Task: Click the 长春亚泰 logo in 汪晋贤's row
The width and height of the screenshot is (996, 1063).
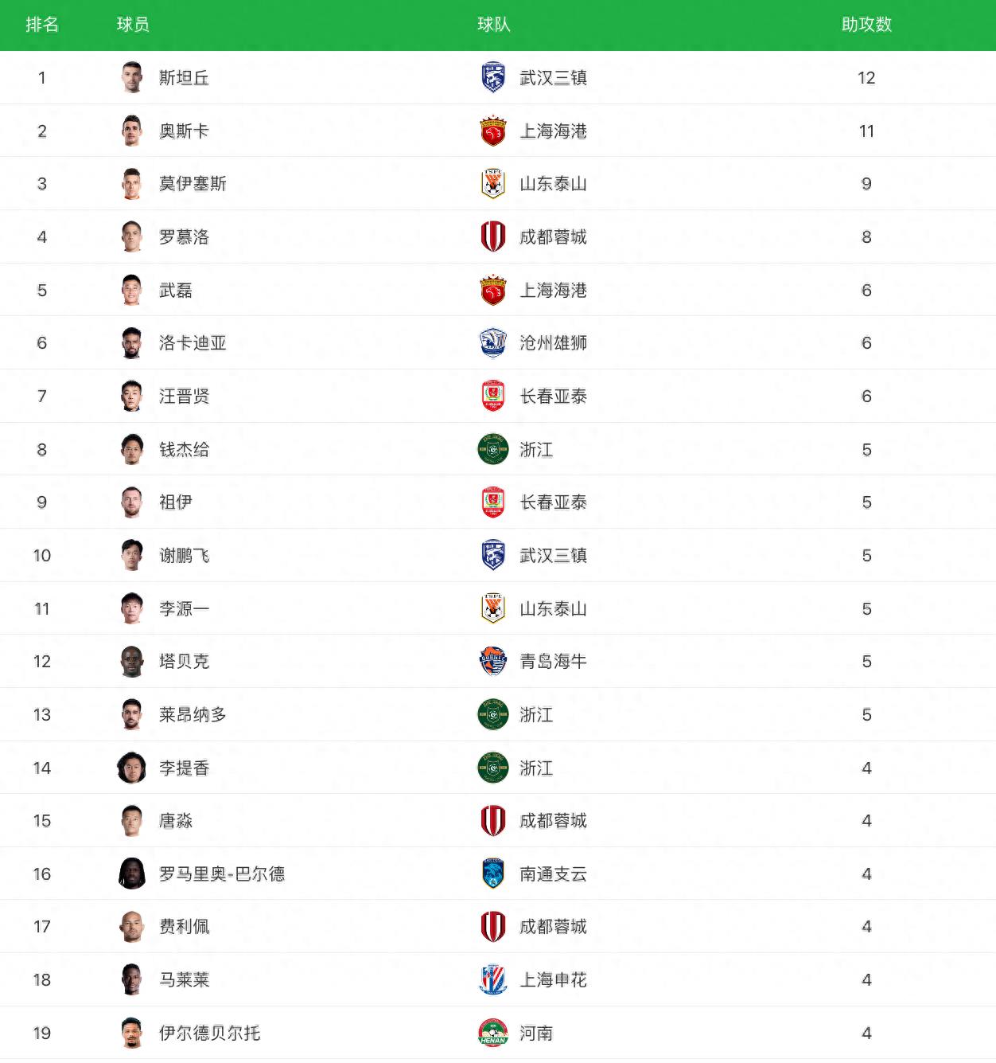Action: (493, 396)
